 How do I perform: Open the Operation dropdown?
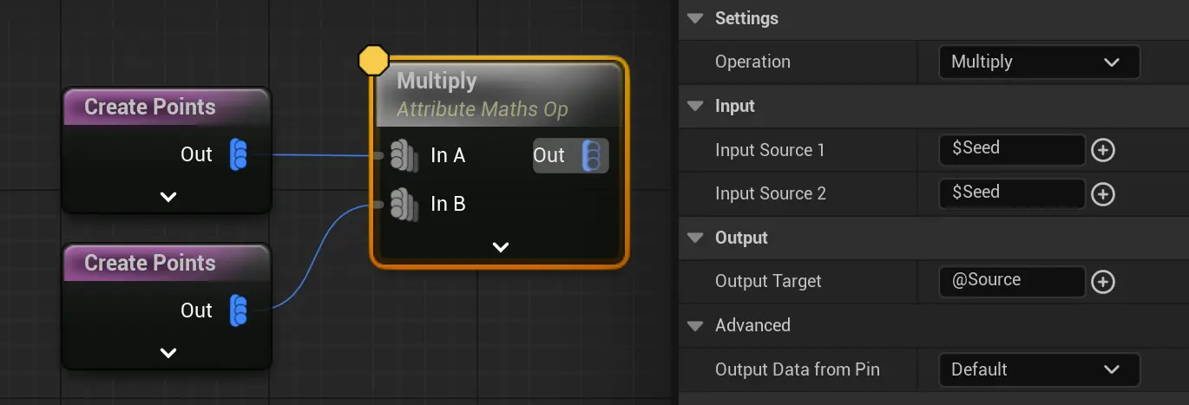coord(1038,62)
